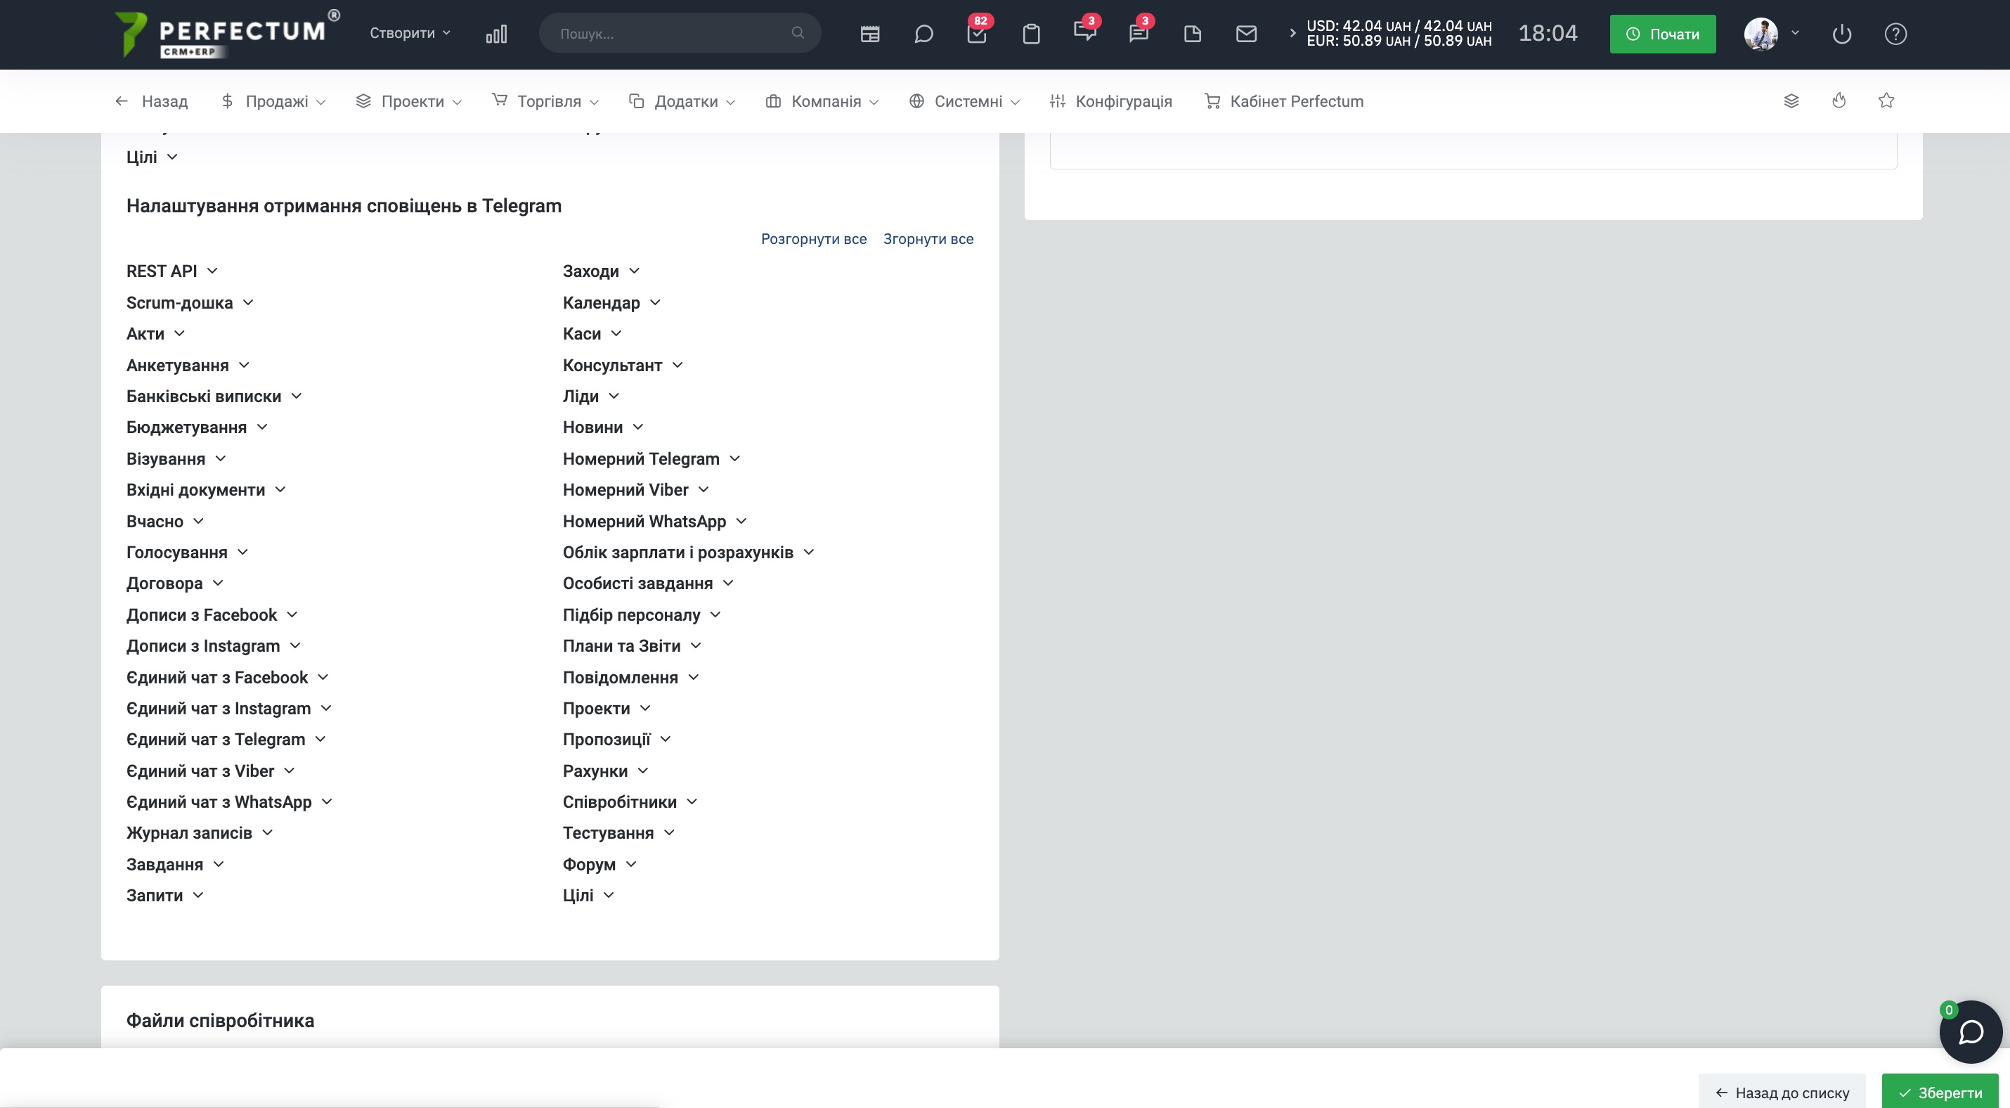This screenshot has width=2010, height=1108.
Task: Open the Продажі menu
Action: [273, 101]
